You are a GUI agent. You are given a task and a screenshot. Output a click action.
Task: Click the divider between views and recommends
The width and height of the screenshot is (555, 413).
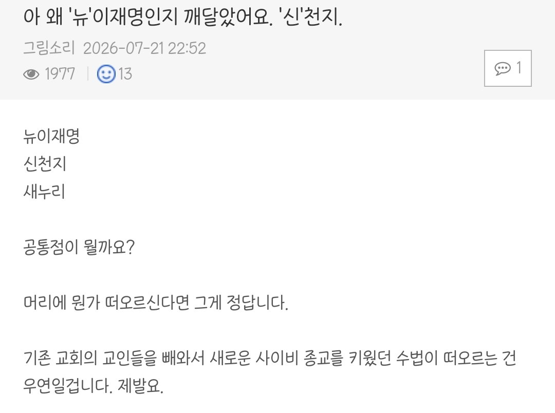tap(88, 74)
